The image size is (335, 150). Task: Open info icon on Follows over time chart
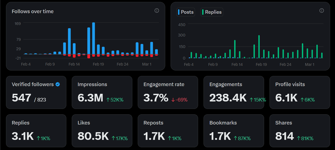(157, 11)
